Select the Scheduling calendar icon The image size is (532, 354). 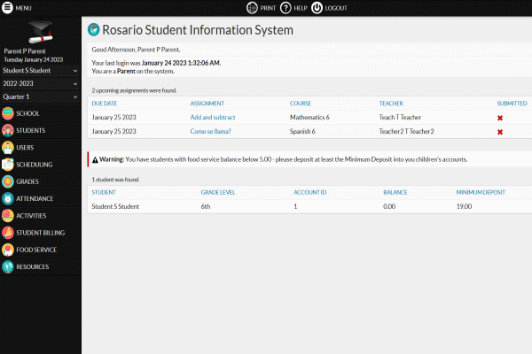click(8, 165)
